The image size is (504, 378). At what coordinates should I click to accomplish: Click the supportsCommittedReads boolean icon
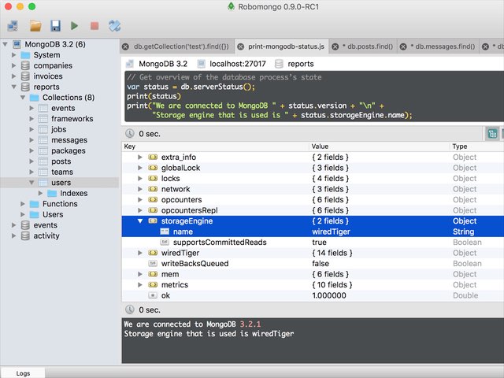point(165,243)
